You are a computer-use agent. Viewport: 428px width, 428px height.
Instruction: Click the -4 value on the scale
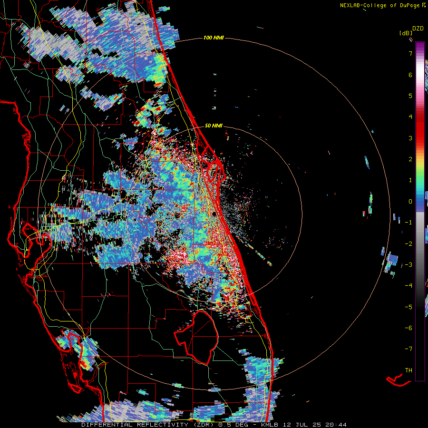point(409,286)
